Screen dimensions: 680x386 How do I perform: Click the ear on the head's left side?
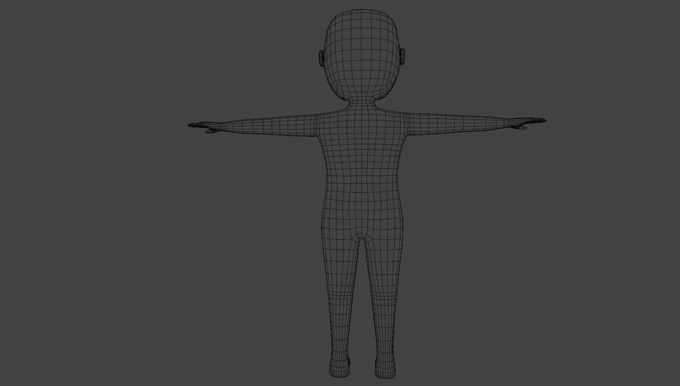[321, 57]
